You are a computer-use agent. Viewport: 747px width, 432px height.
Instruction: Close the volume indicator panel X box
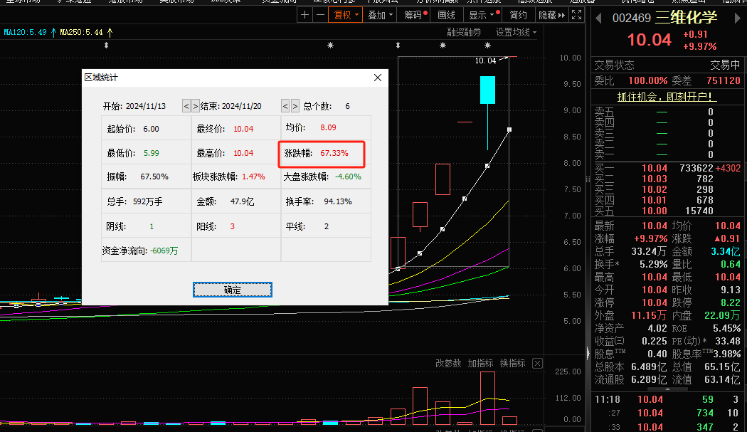(537, 364)
